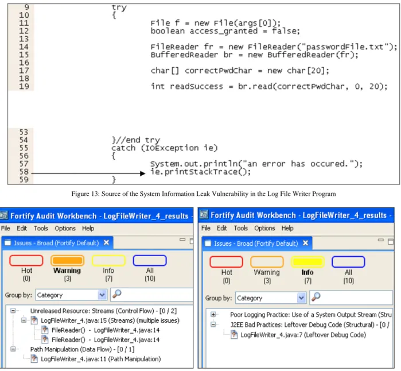401x371 pixels.
Task: Collapse Path Manipulation (Data Flow) group
Action: coord(13,349)
